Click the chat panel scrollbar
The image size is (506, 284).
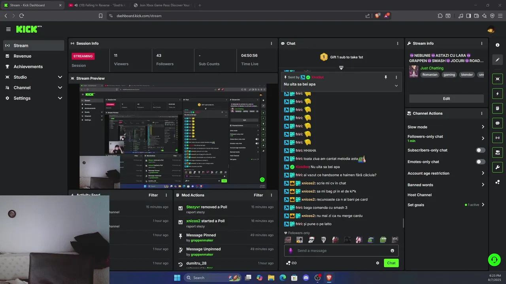coord(403,223)
